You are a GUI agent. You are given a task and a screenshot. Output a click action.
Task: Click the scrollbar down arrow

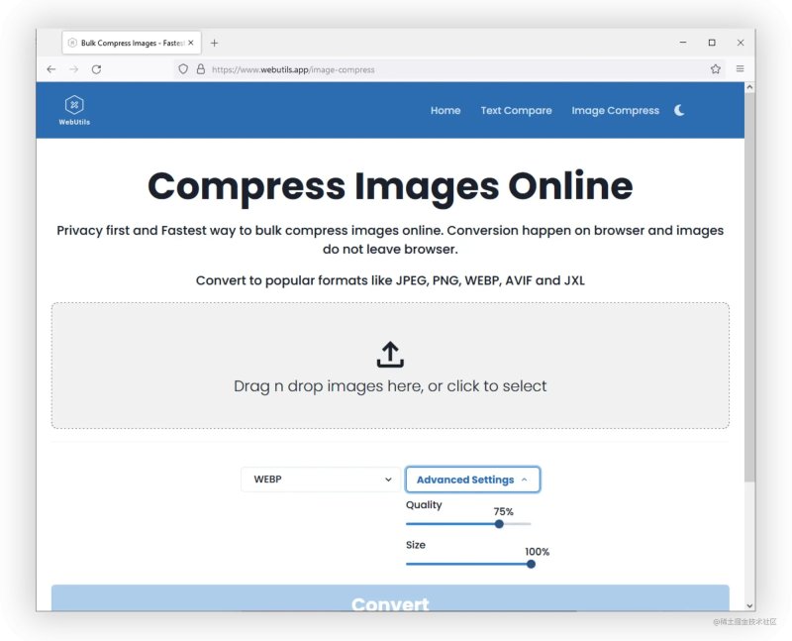(749, 605)
